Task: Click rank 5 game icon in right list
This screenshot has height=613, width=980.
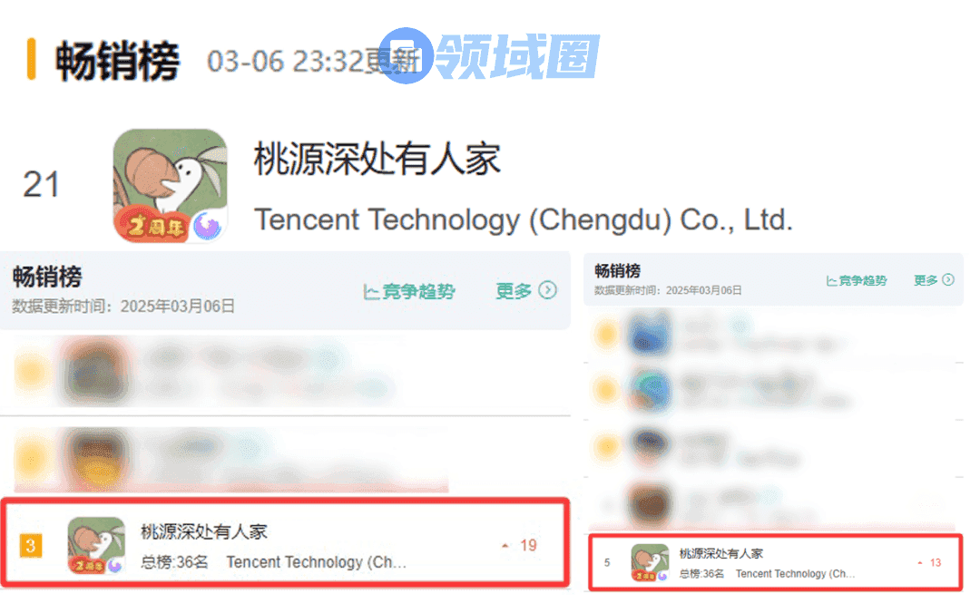Action: pos(650,562)
